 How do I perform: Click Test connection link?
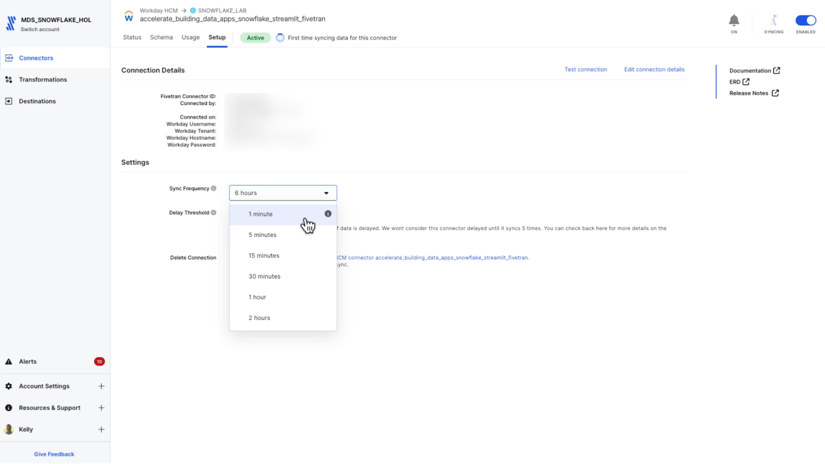586,70
